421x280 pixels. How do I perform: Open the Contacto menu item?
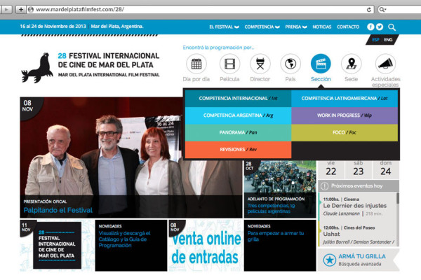click(348, 27)
